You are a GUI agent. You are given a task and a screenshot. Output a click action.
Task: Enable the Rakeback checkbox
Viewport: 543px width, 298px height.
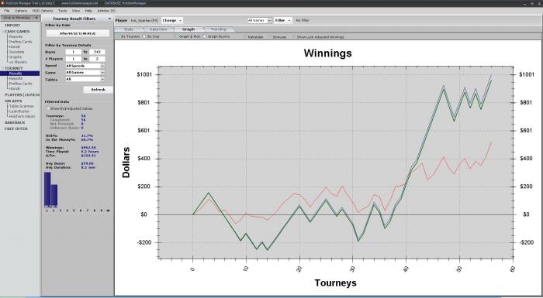245,36
